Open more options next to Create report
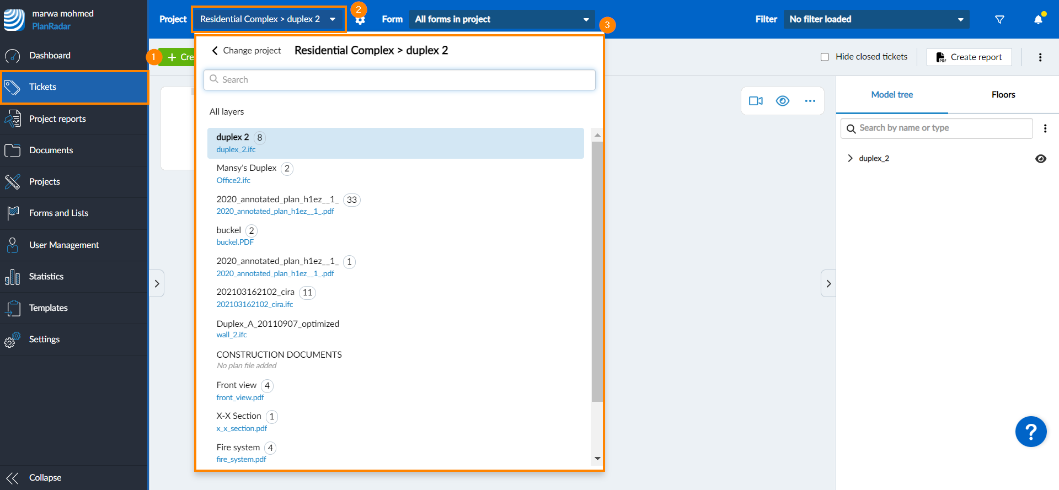Image resolution: width=1059 pixels, height=490 pixels. [1040, 57]
